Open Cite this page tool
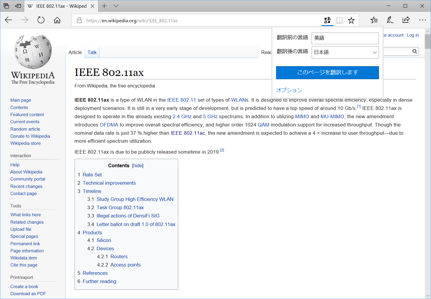The width and height of the screenshot is (431, 299). point(24,265)
